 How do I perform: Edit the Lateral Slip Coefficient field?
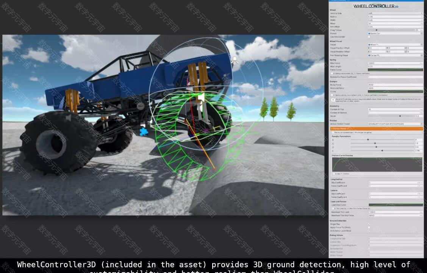click(396, 194)
